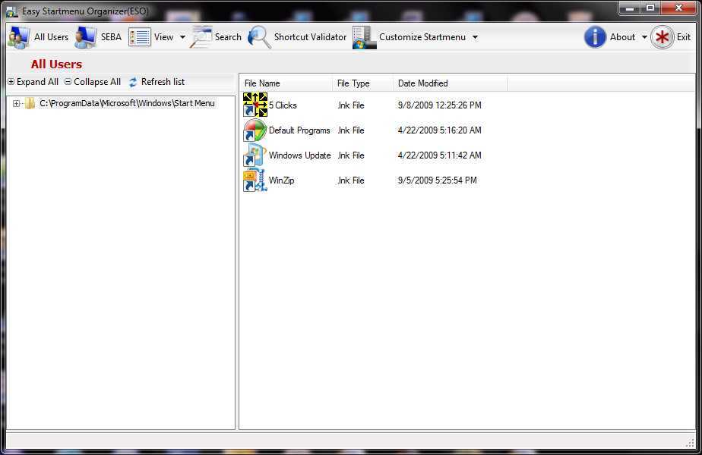Image resolution: width=702 pixels, height=455 pixels.
Task: Click date '4/22/2009 5:16:20 AM'
Action: [x=440, y=130]
